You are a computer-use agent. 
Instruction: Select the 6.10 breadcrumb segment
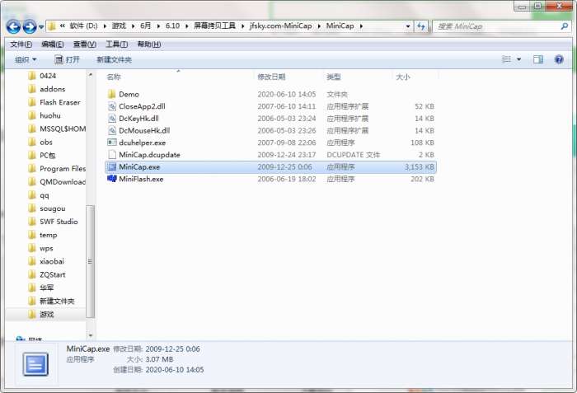[x=172, y=26]
